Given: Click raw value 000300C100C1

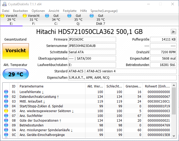Looking at the screenshot, I should click(159, 101).
